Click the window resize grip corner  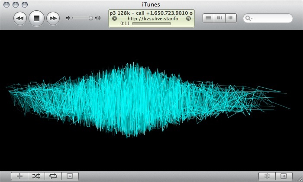tap(300, 179)
